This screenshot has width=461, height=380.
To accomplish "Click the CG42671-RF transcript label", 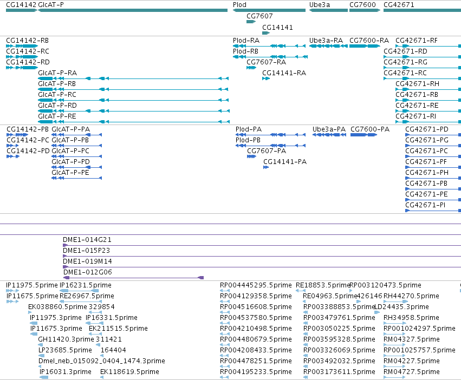I will pos(417,40).
